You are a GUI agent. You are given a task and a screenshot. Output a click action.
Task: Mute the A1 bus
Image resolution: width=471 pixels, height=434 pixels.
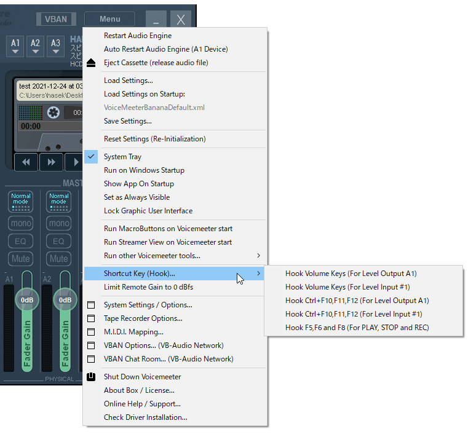point(21,259)
